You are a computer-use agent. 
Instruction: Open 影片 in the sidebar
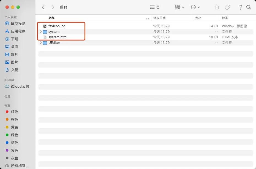tap(15, 54)
